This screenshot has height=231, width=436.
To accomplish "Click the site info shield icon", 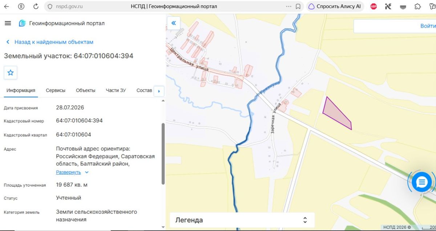I will click(50, 6).
